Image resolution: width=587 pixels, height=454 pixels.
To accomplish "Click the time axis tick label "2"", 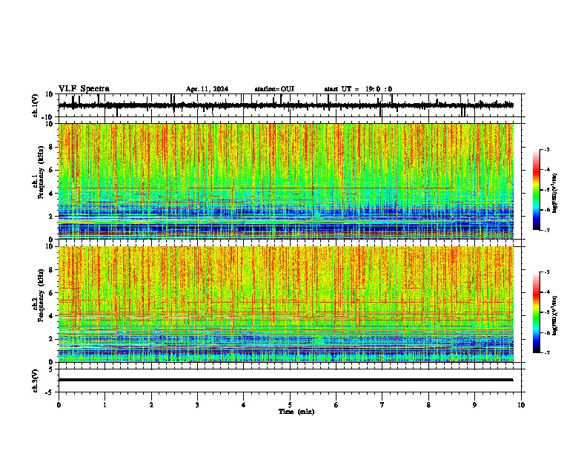I will click(x=151, y=405).
